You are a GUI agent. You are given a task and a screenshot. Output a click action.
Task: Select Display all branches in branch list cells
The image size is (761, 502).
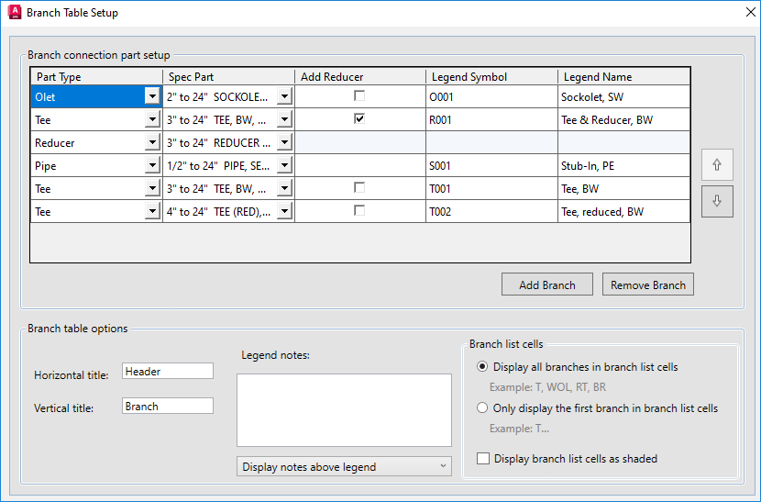pyautogui.click(x=482, y=367)
